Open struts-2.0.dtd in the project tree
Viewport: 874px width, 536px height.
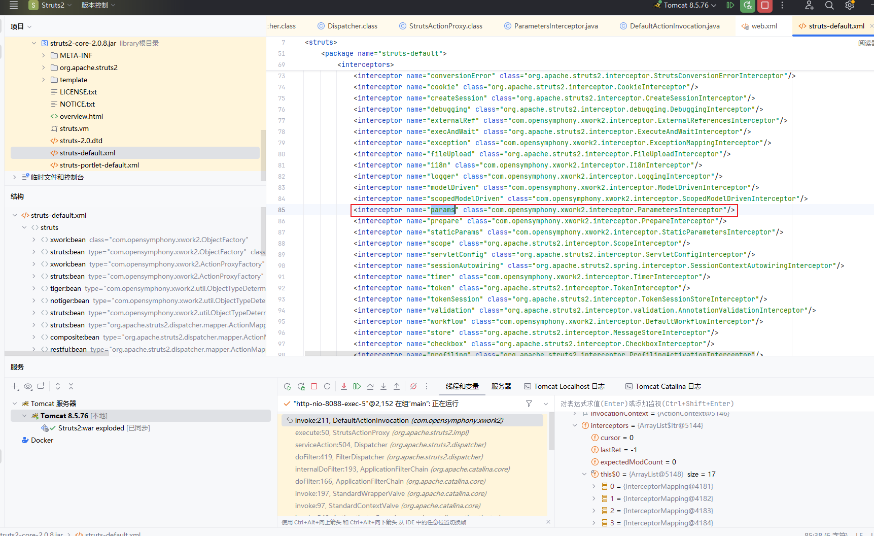point(81,141)
